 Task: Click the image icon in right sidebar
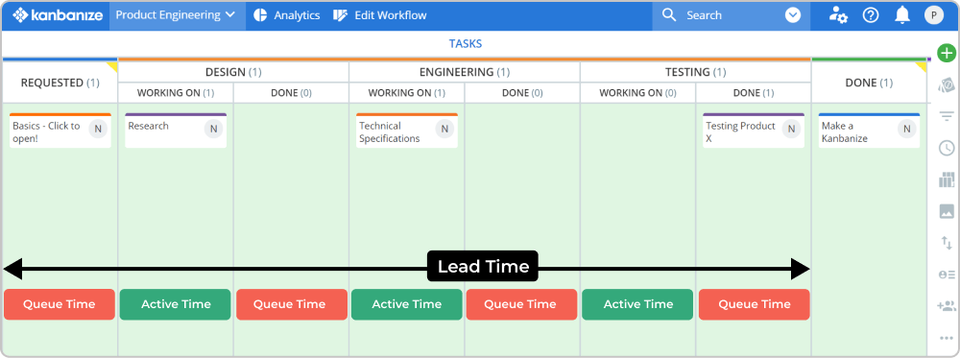coord(947,211)
